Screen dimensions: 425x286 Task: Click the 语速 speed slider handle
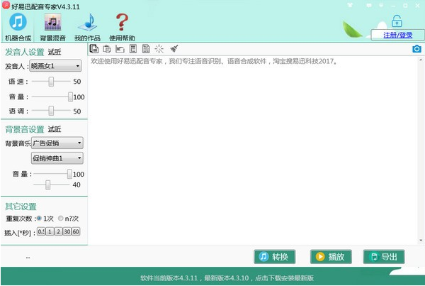(51, 81)
